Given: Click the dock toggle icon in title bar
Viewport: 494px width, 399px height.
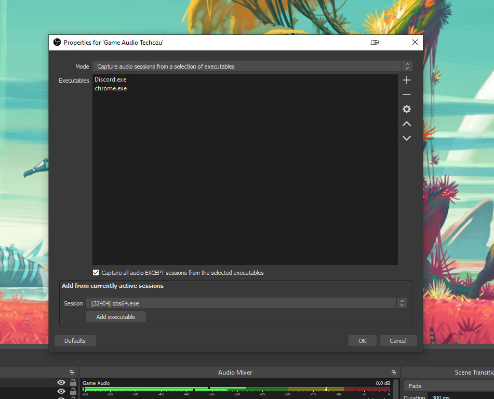Looking at the screenshot, I should (x=375, y=42).
